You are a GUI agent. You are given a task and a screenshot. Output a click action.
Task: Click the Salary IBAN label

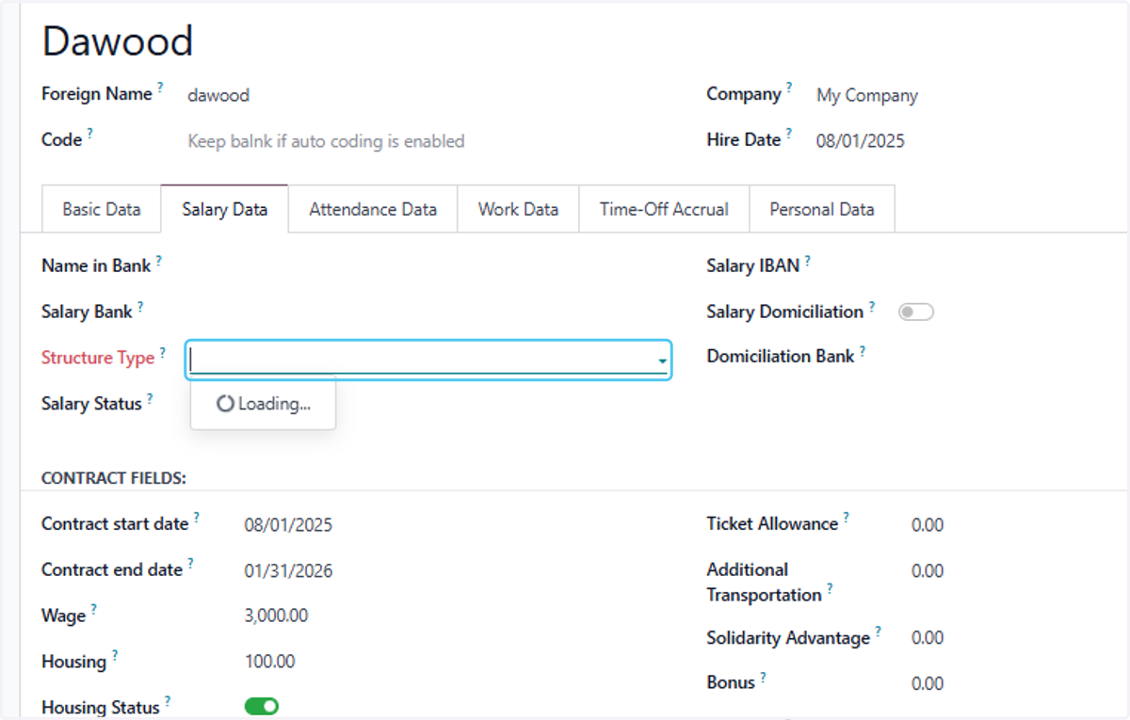click(753, 266)
